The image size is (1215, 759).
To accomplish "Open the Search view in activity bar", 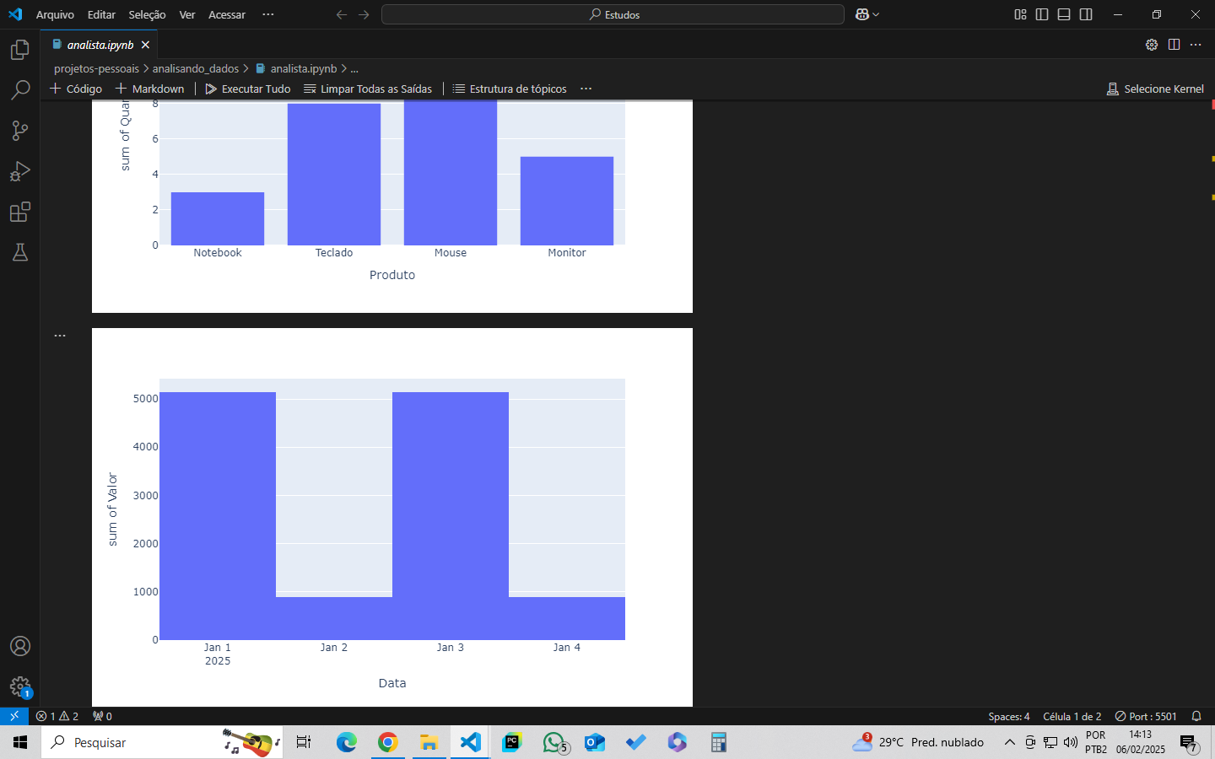I will [x=20, y=90].
